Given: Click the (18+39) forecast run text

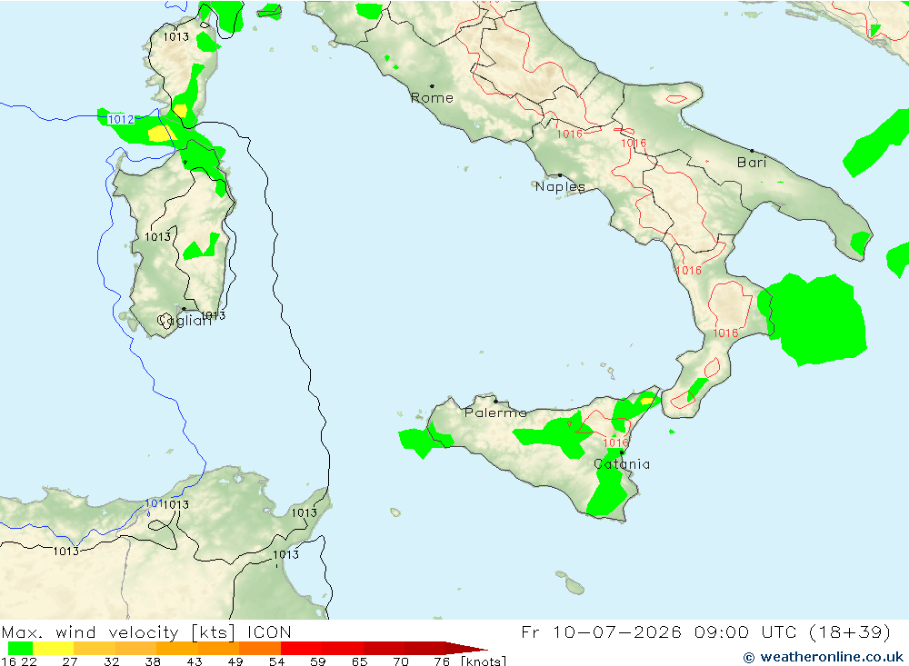Looking at the screenshot, I should tap(850, 631).
